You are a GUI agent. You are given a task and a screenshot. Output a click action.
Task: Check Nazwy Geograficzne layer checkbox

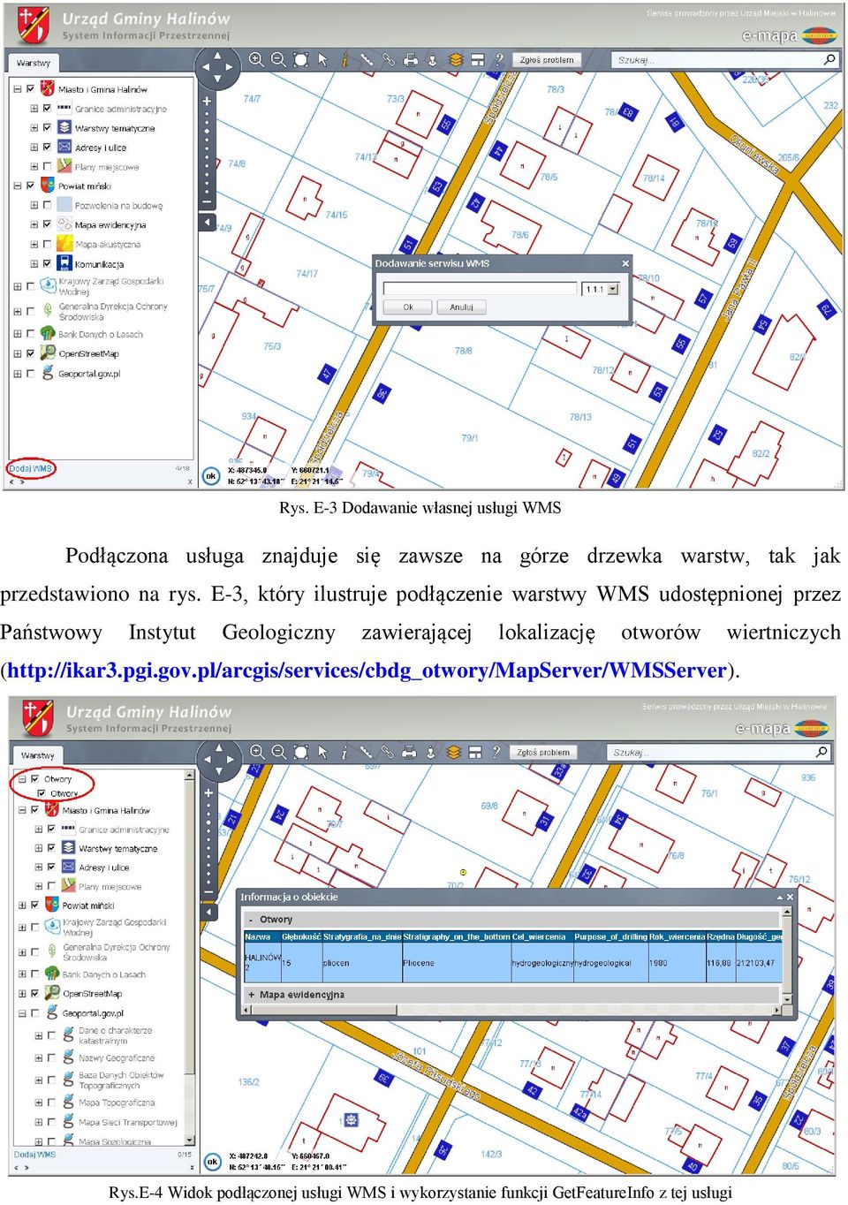coord(52,1057)
